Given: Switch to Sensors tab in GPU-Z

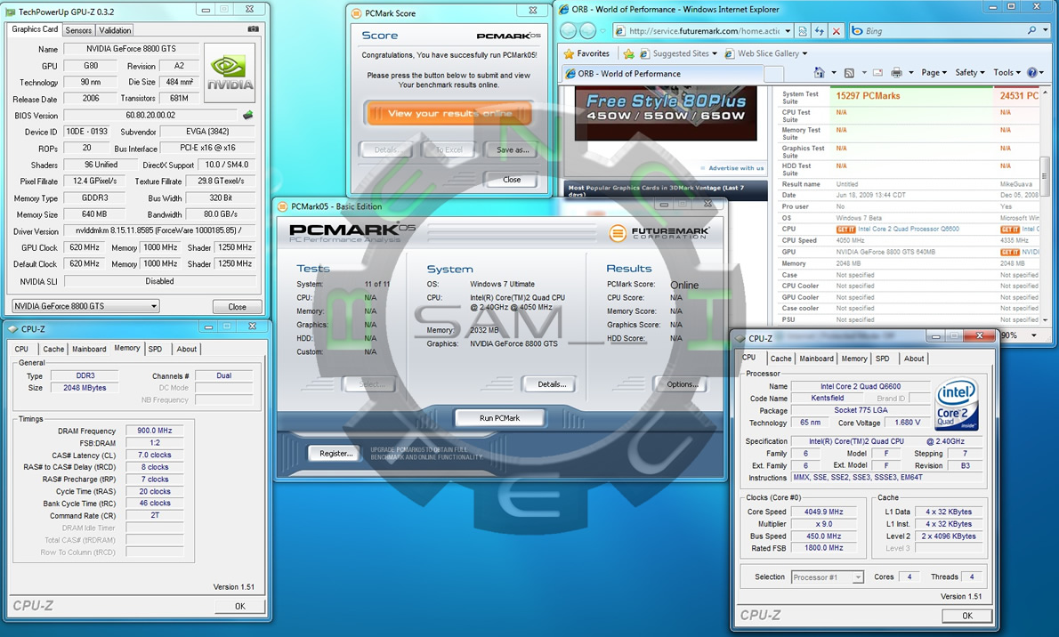Looking at the screenshot, I should [78, 30].
